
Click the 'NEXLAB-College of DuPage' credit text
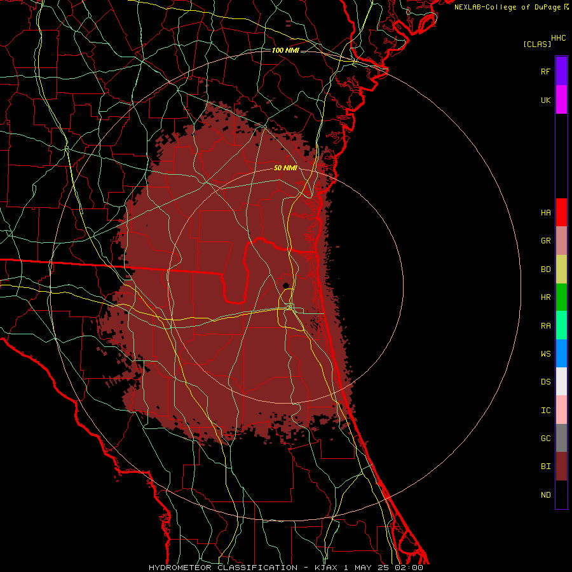[508, 7]
